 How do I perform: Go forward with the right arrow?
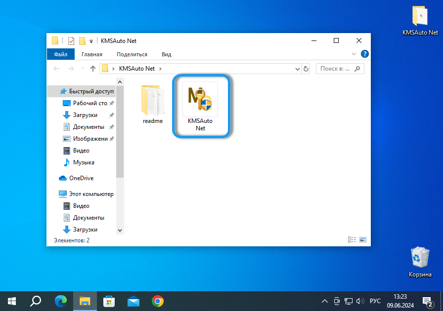click(x=71, y=69)
